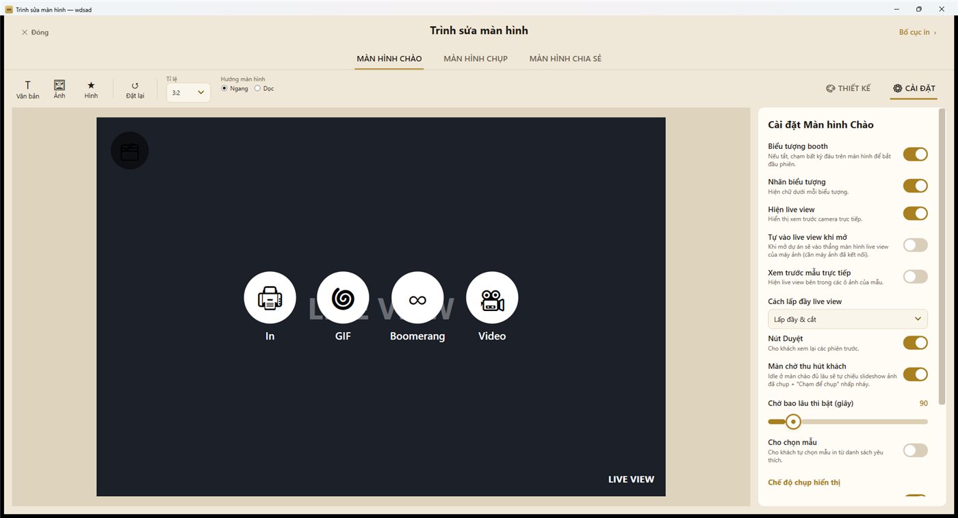Open the Lấp đầy & cắt dropdown
The width and height of the screenshot is (958, 518).
pos(848,319)
